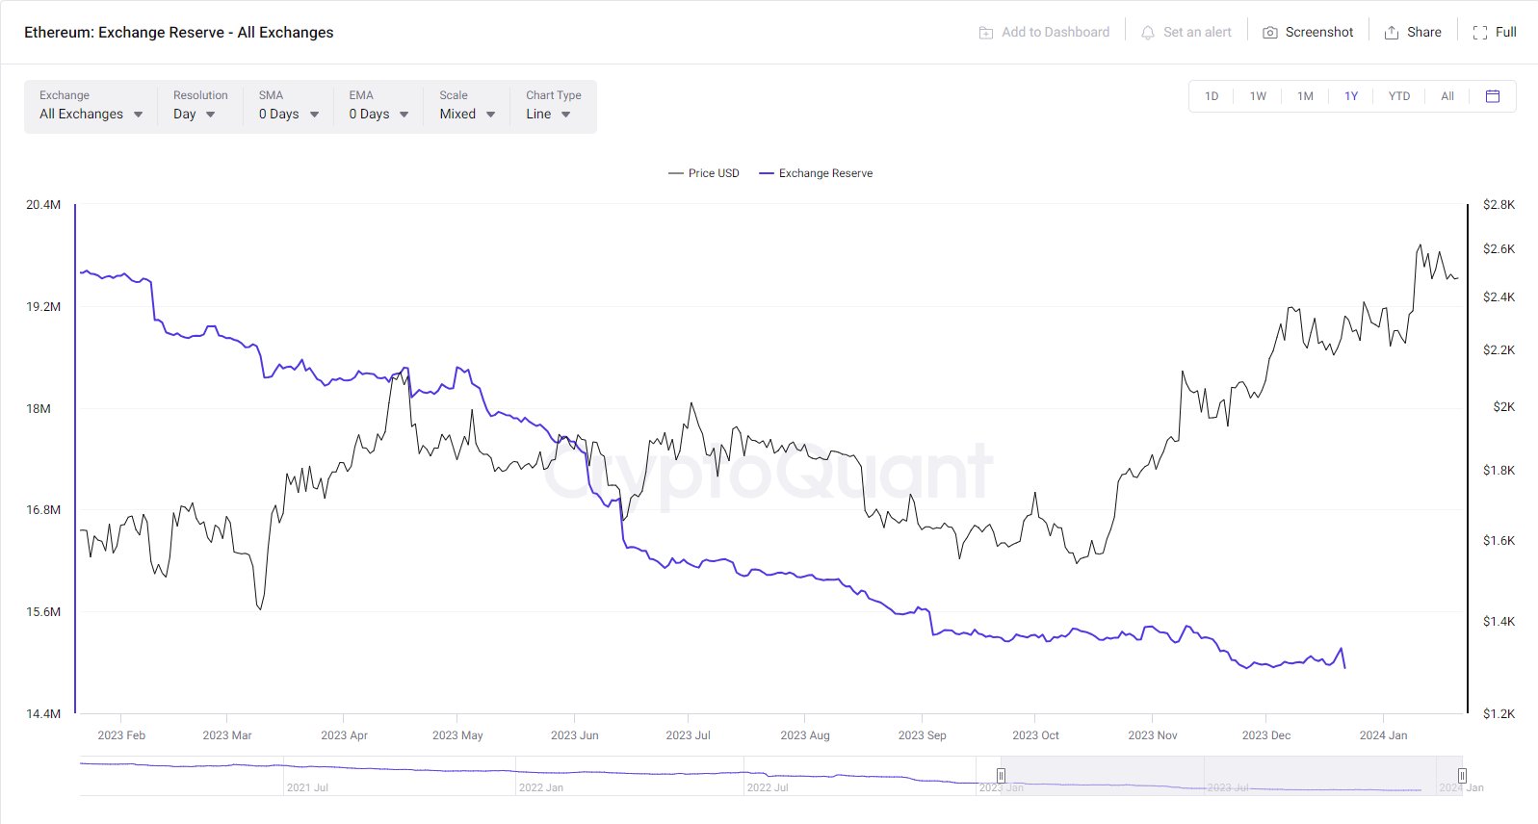Open the Exchange dropdown showing All Exchanges
This screenshot has width=1538, height=824.
(x=91, y=114)
